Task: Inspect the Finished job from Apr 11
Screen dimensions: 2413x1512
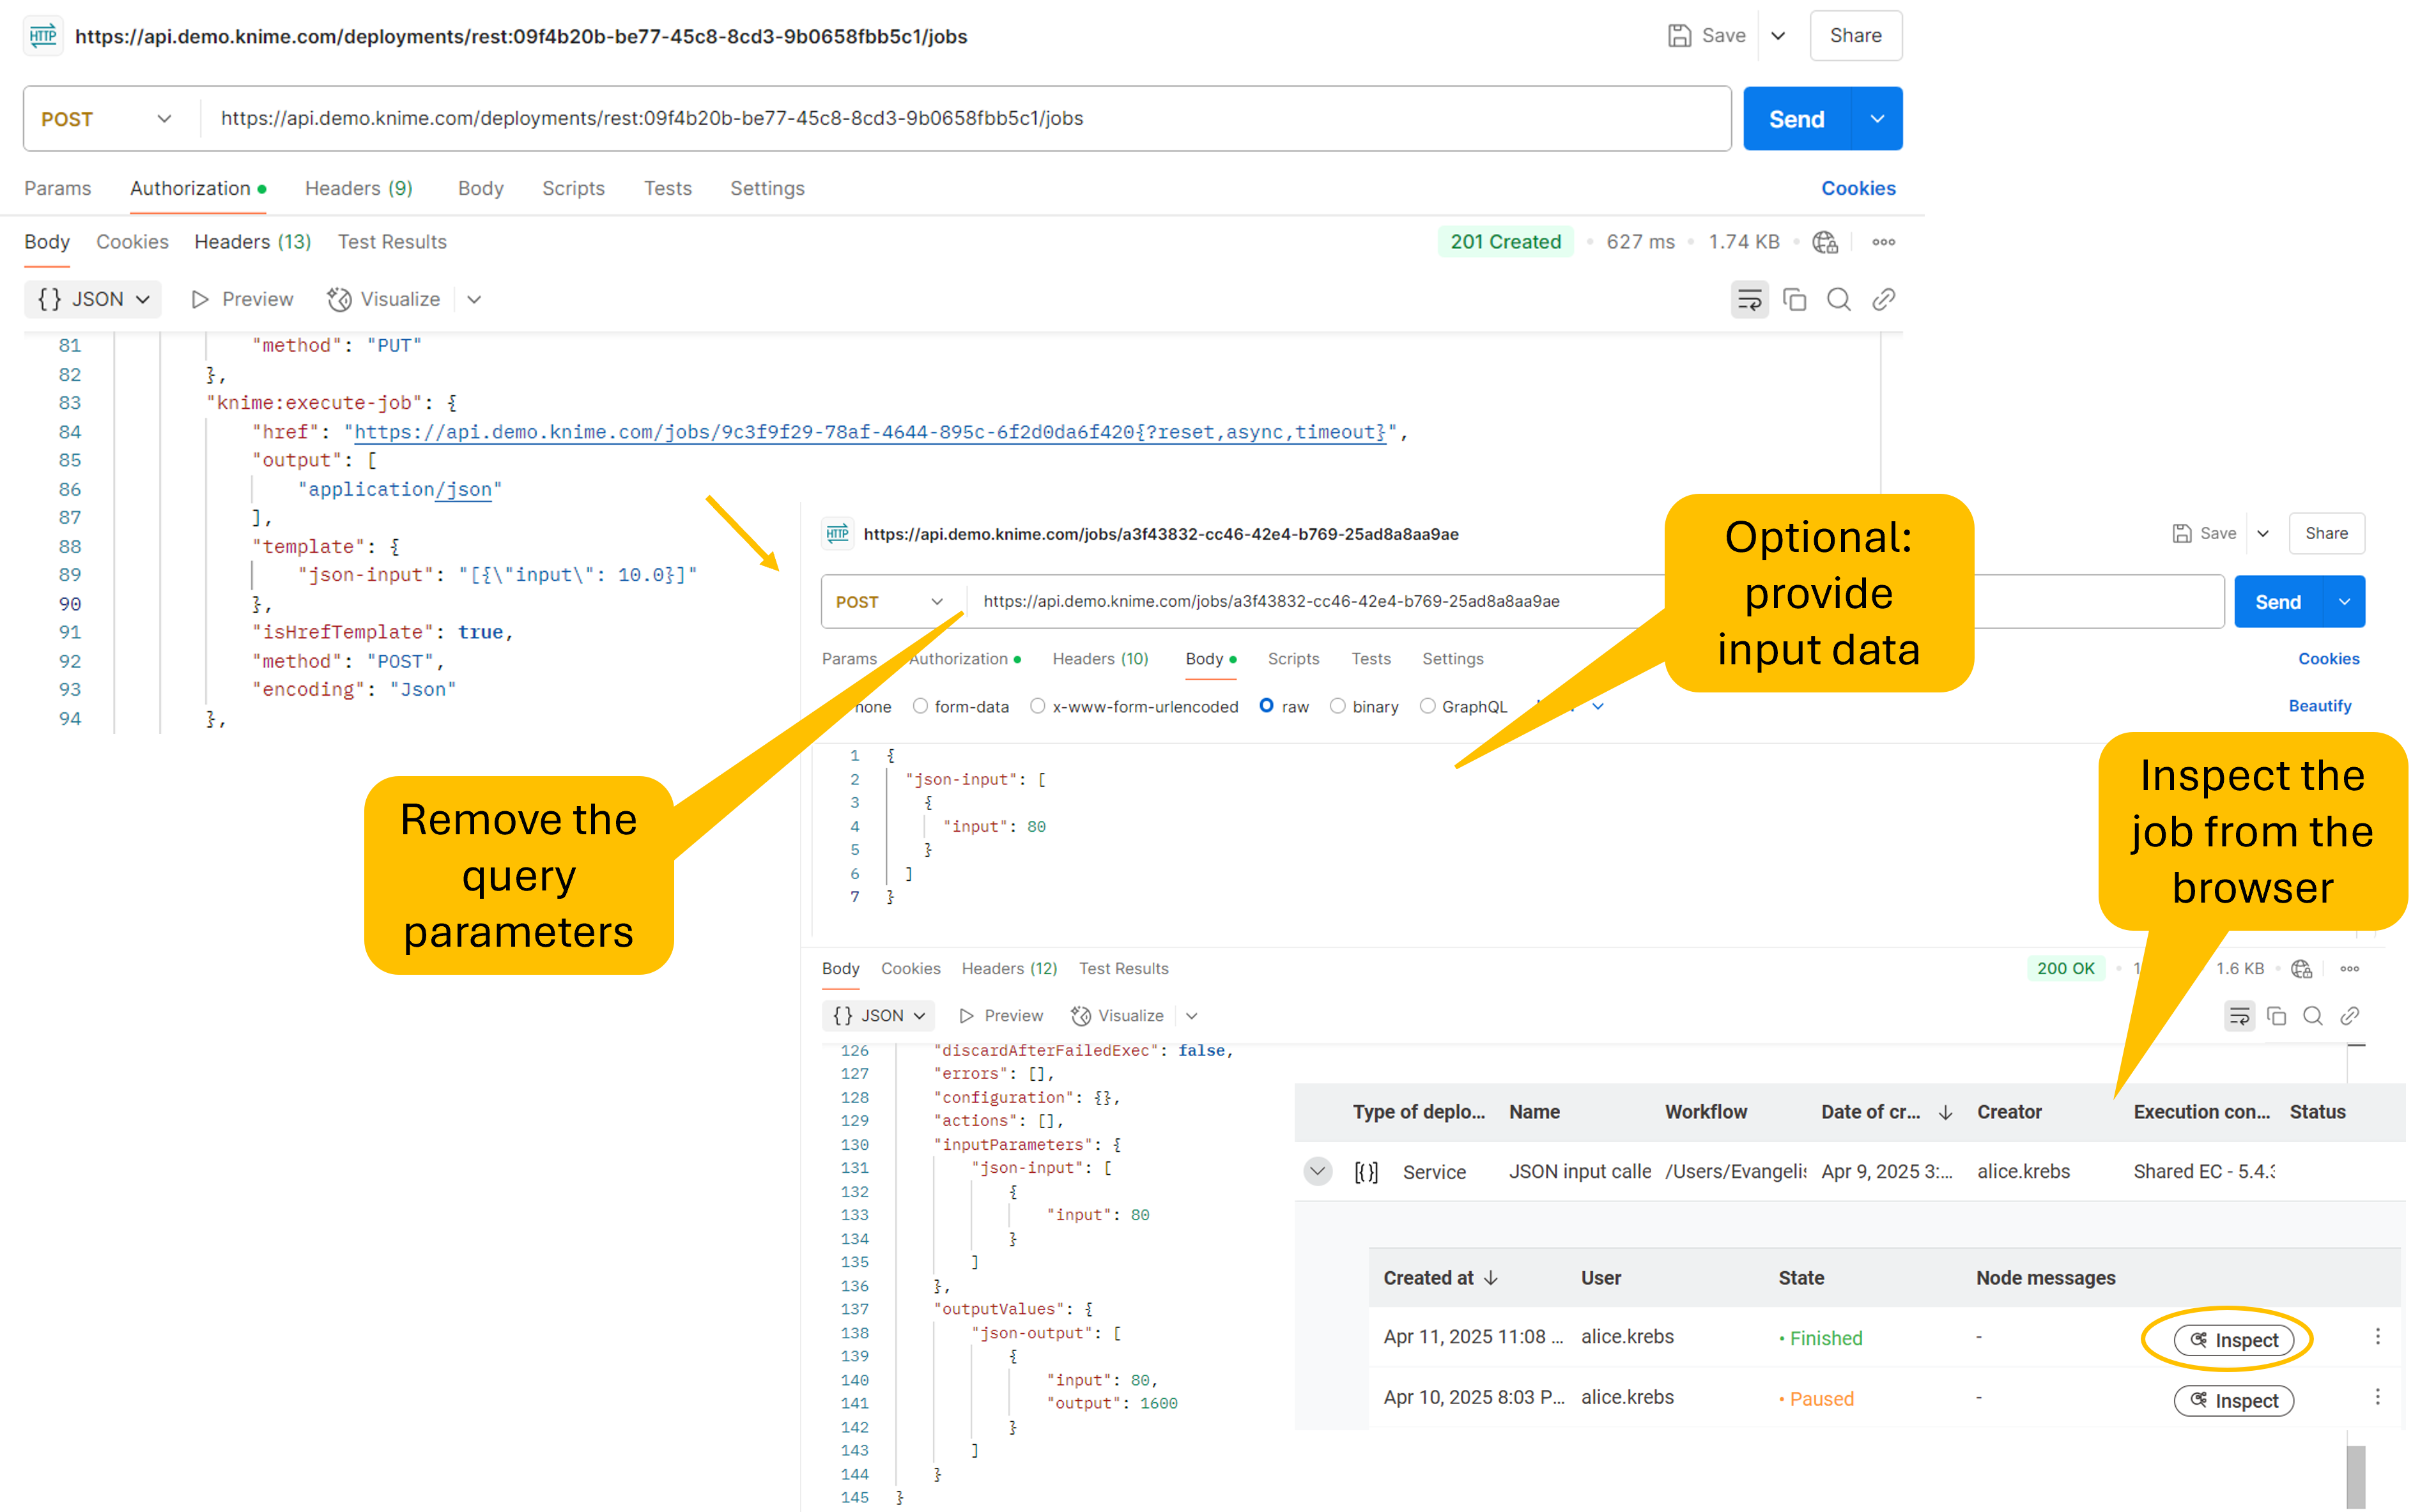Action: pos(2234,1340)
